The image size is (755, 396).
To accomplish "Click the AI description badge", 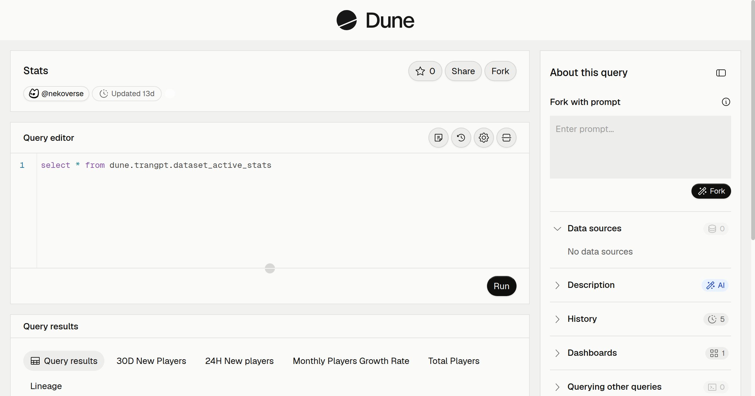I will click(715, 285).
